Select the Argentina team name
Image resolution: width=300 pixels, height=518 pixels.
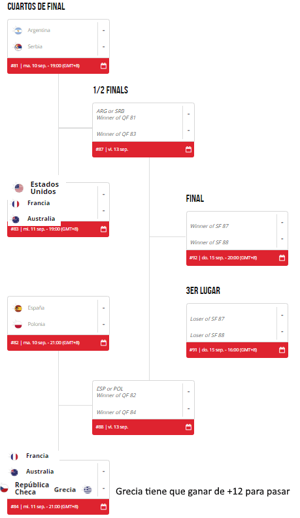coord(39,30)
